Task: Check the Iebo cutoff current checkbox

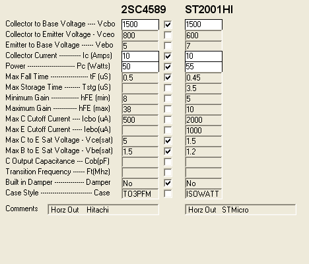Action: (168, 130)
